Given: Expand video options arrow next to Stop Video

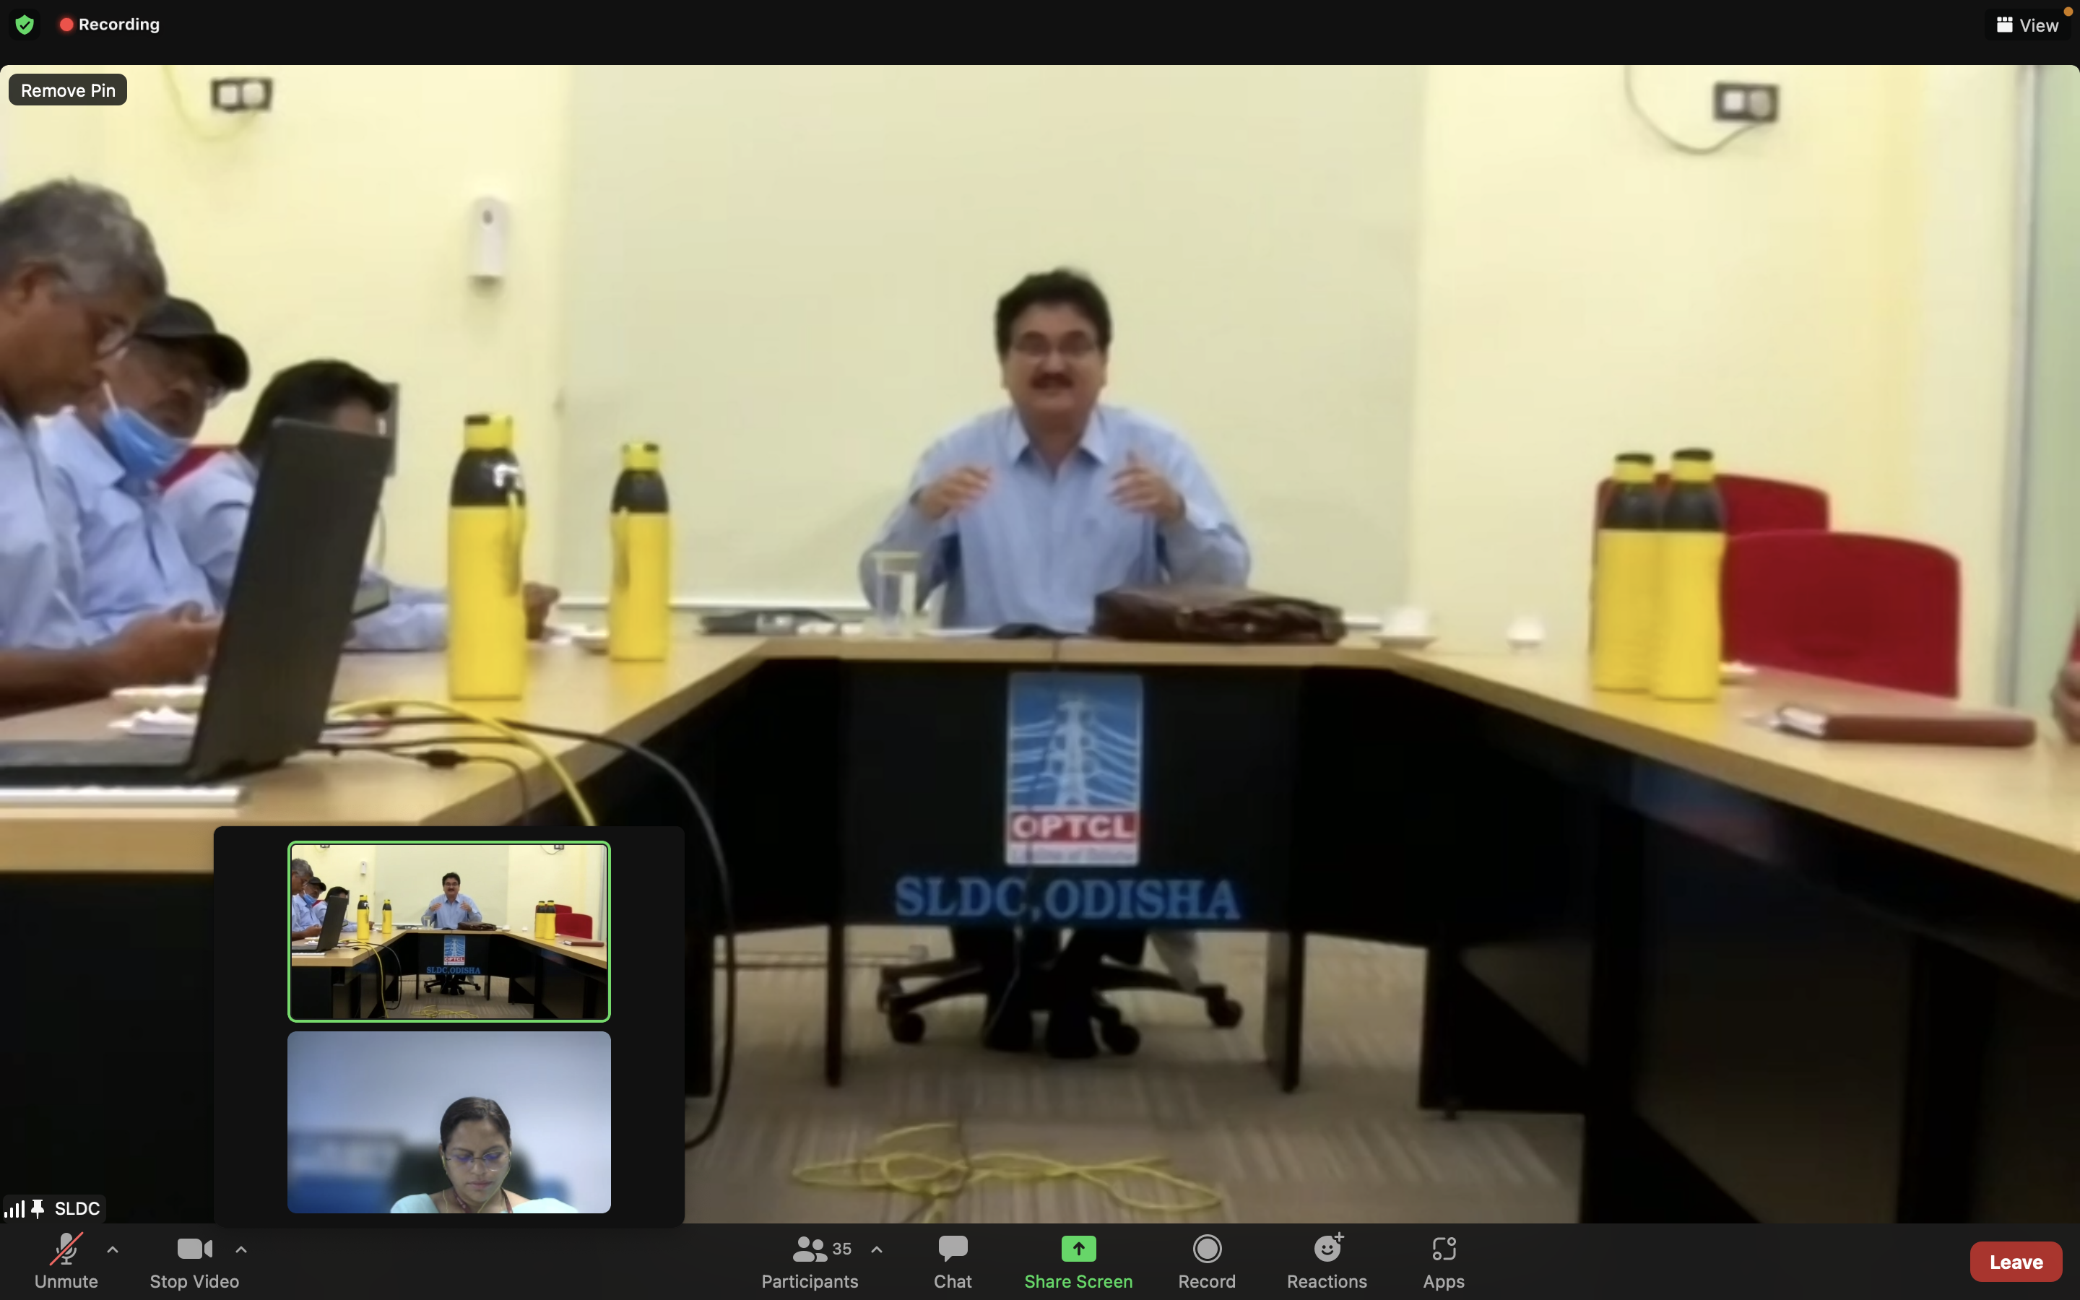Looking at the screenshot, I should 241,1249.
